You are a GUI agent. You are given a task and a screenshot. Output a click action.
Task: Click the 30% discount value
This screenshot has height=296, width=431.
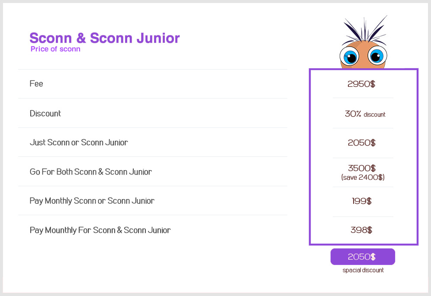[x=365, y=114]
